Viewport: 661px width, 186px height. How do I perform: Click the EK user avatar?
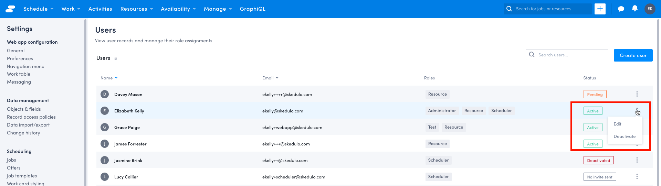(650, 9)
